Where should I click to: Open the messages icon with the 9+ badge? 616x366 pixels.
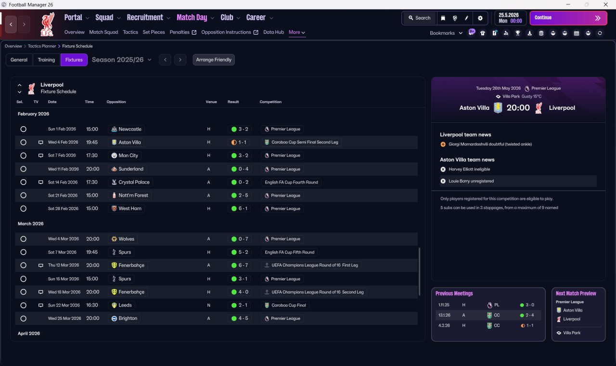pos(471,32)
